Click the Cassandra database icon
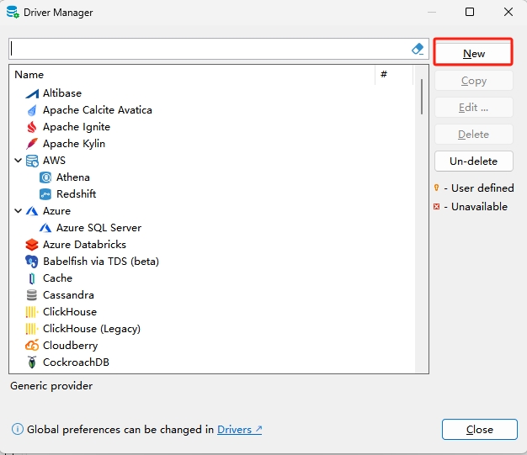 tap(32, 295)
